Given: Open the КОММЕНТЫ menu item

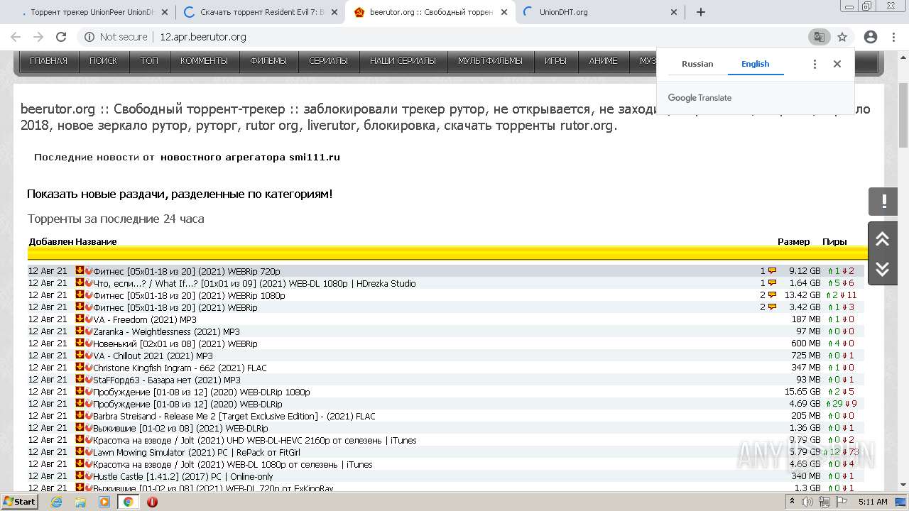Looking at the screenshot, I should pyautogui.click(x=204, y=61).
